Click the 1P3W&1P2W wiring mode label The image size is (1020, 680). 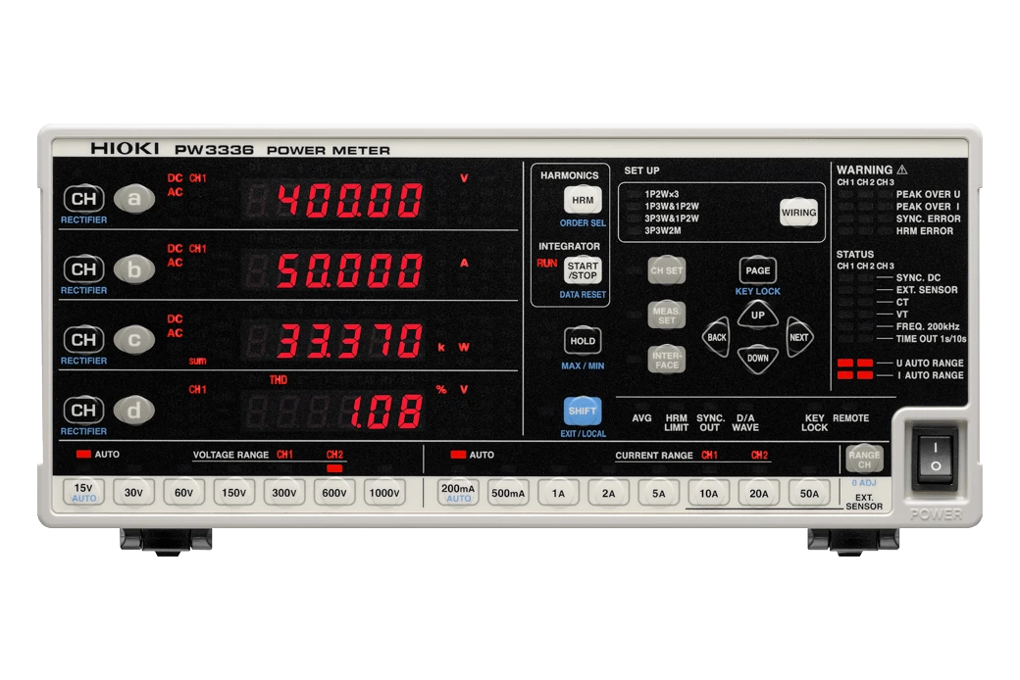pos(671,206)
